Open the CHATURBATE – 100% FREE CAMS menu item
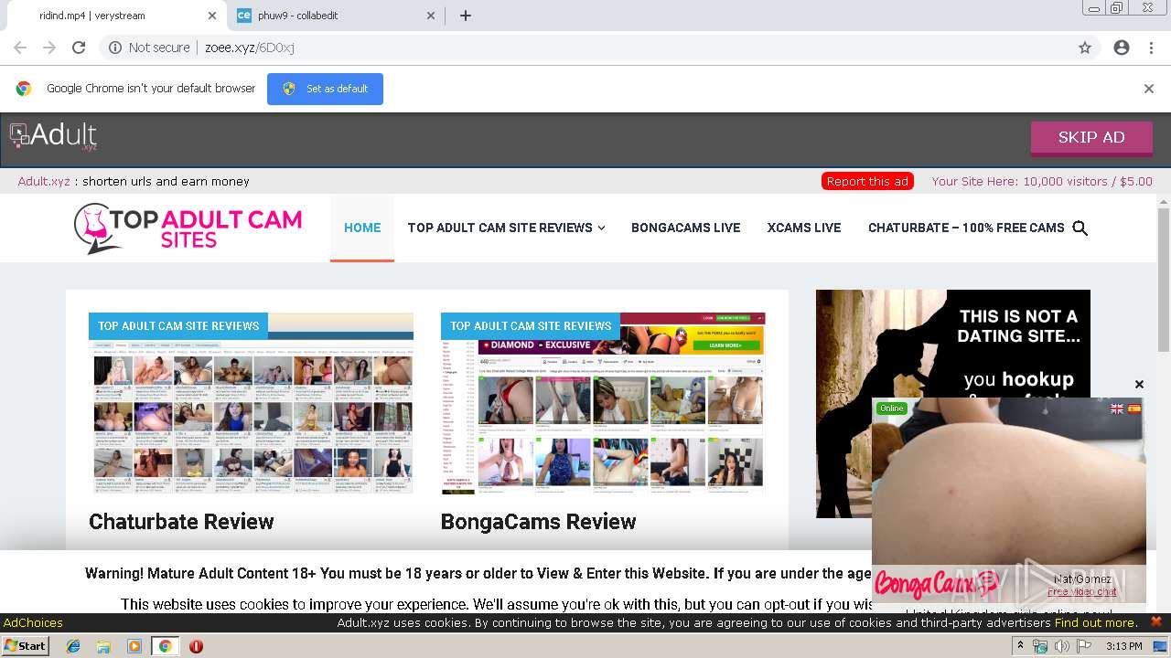1171x658 pixels. 966,228
